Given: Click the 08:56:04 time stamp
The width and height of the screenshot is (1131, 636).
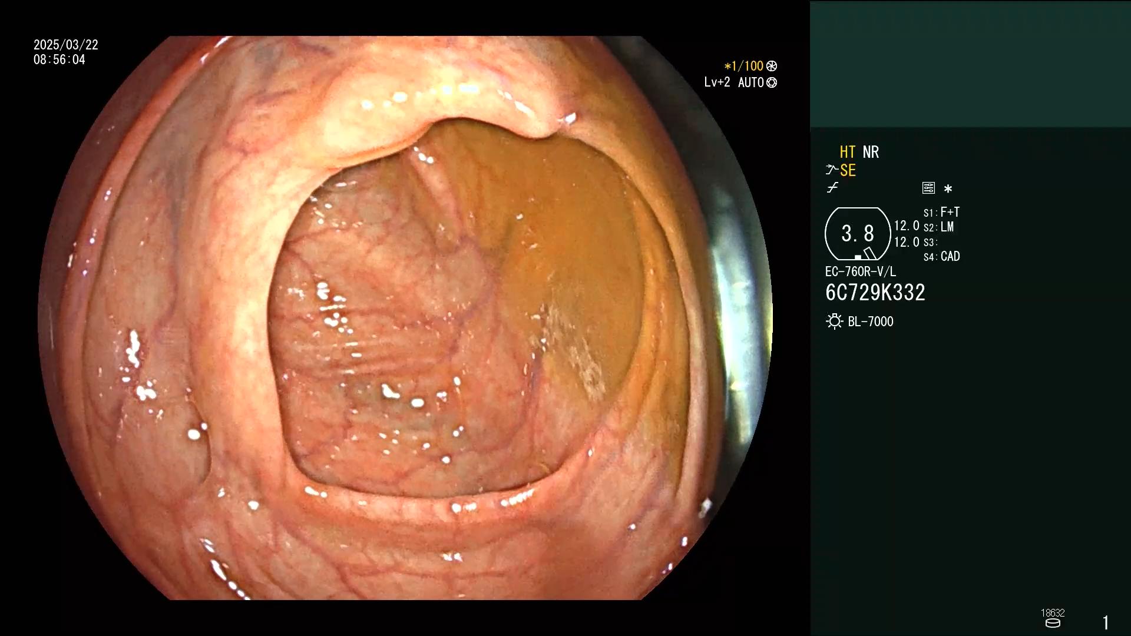Looking at the screenshot, I should tap(59, 59).
